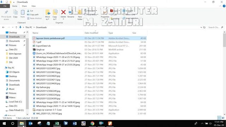226x127 pixels.
Task: Expand the address bar history dropdown
Action: (x=201, y=28)
